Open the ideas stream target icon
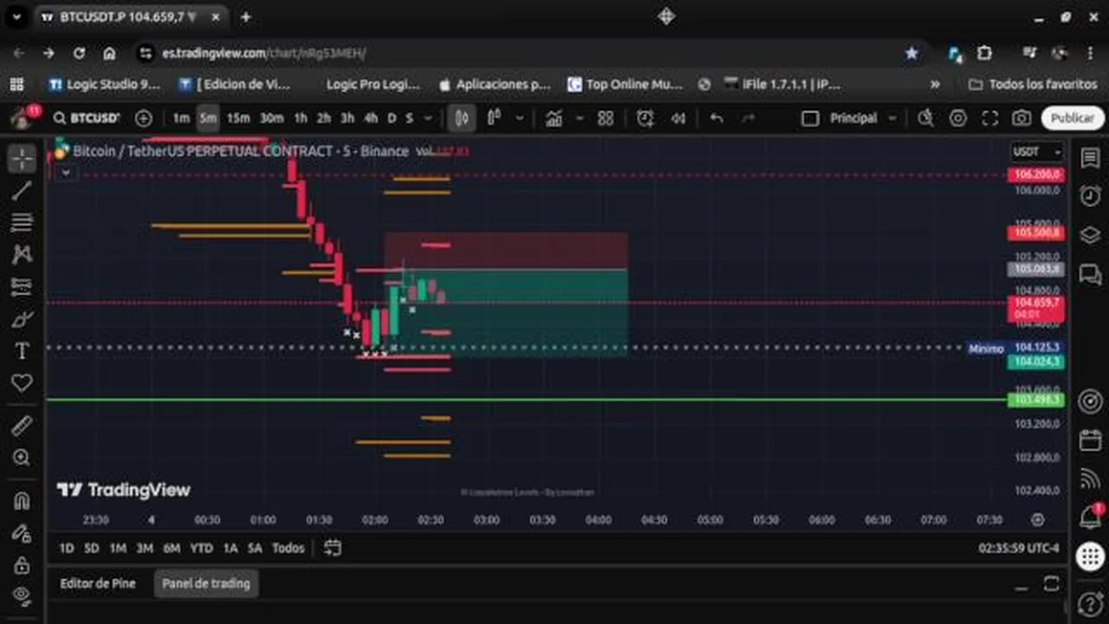The width and height of the screenshot is (1109, 624). point(1090,401)
